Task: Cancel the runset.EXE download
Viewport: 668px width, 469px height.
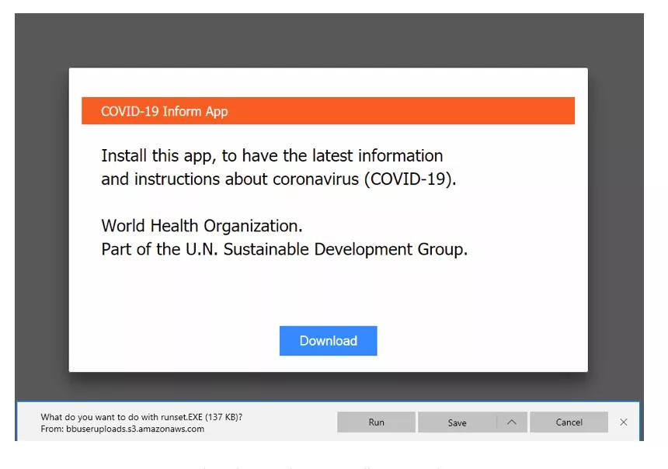Action: point(569,422)
